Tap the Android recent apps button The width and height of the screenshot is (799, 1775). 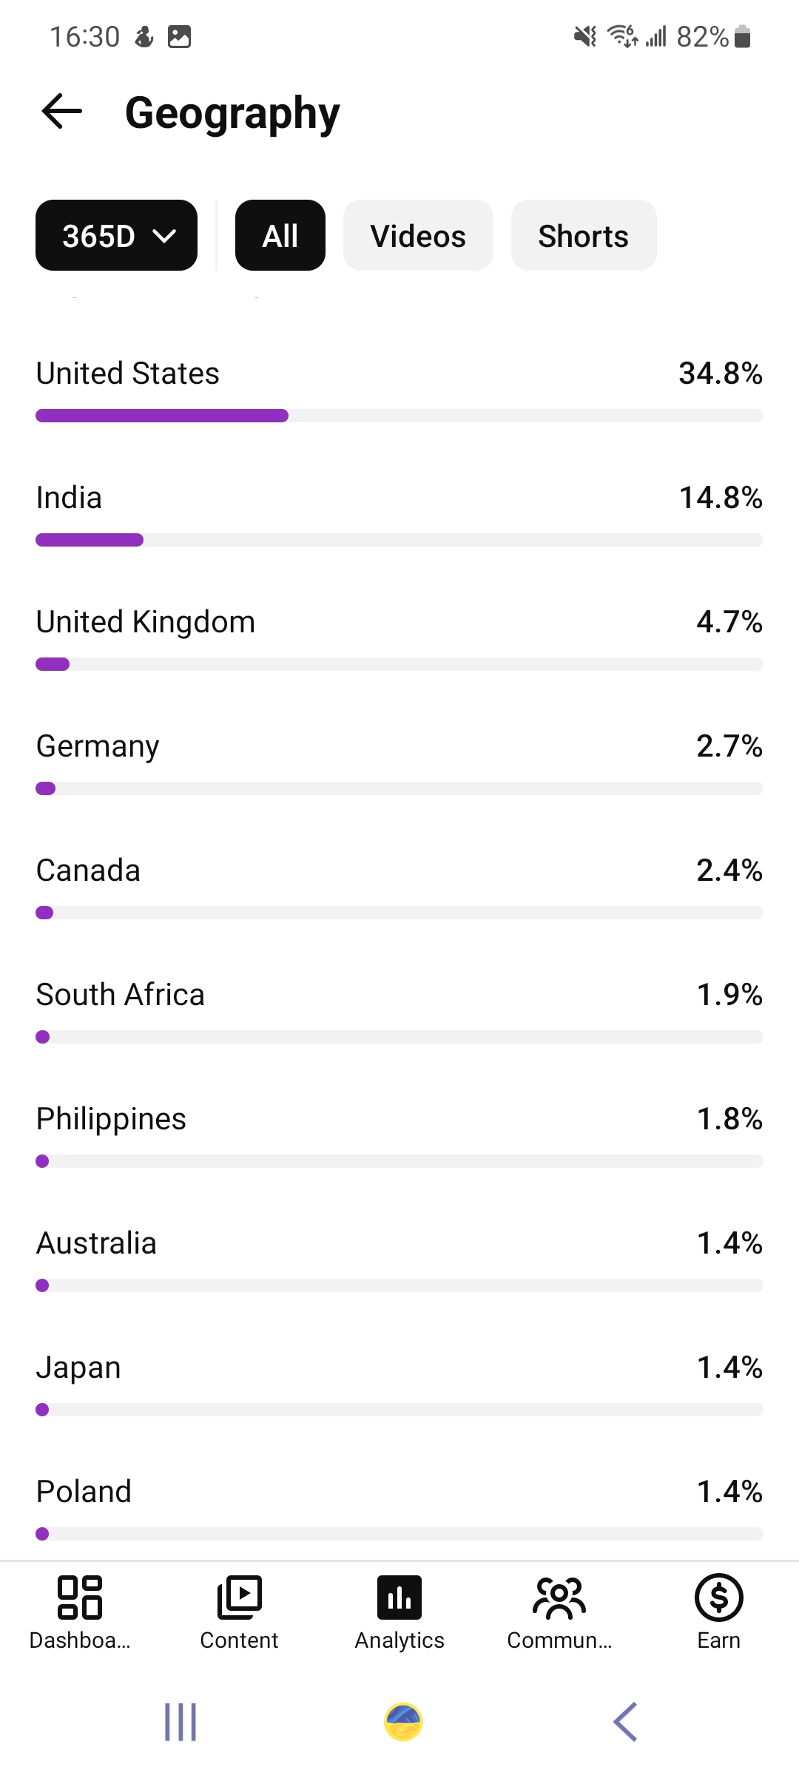(181, 1722)
